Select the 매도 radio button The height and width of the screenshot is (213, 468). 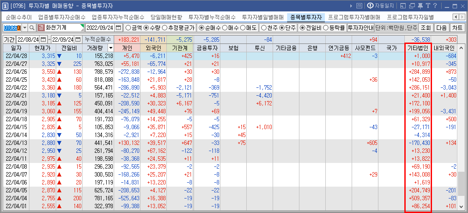tap(242, 28)
